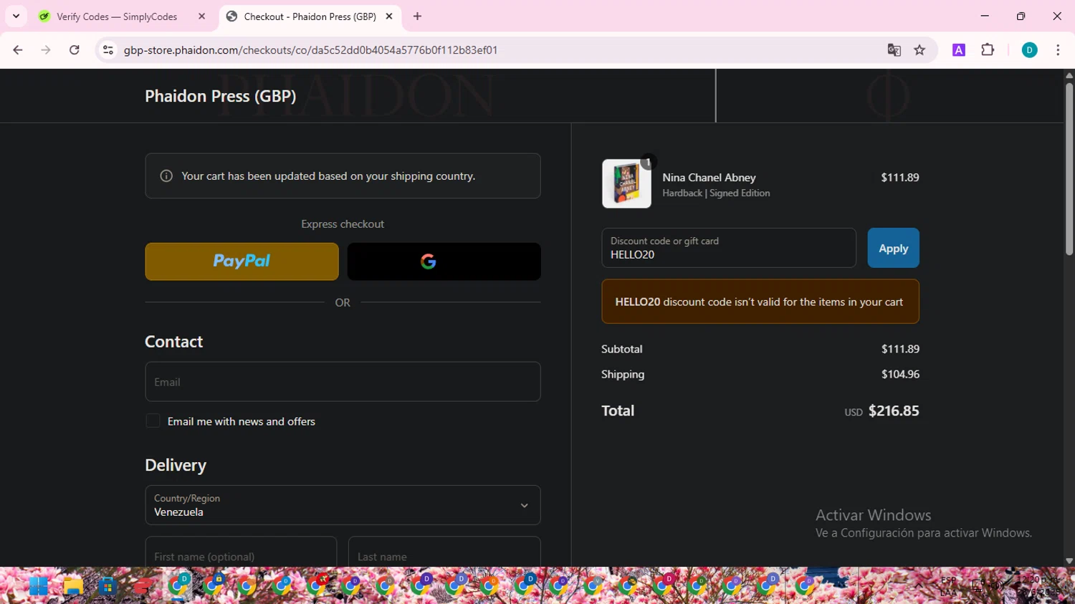View site information icon in address bar
Image resolution: width=1075 pixels, height=604 pixels.
(108, 50)
